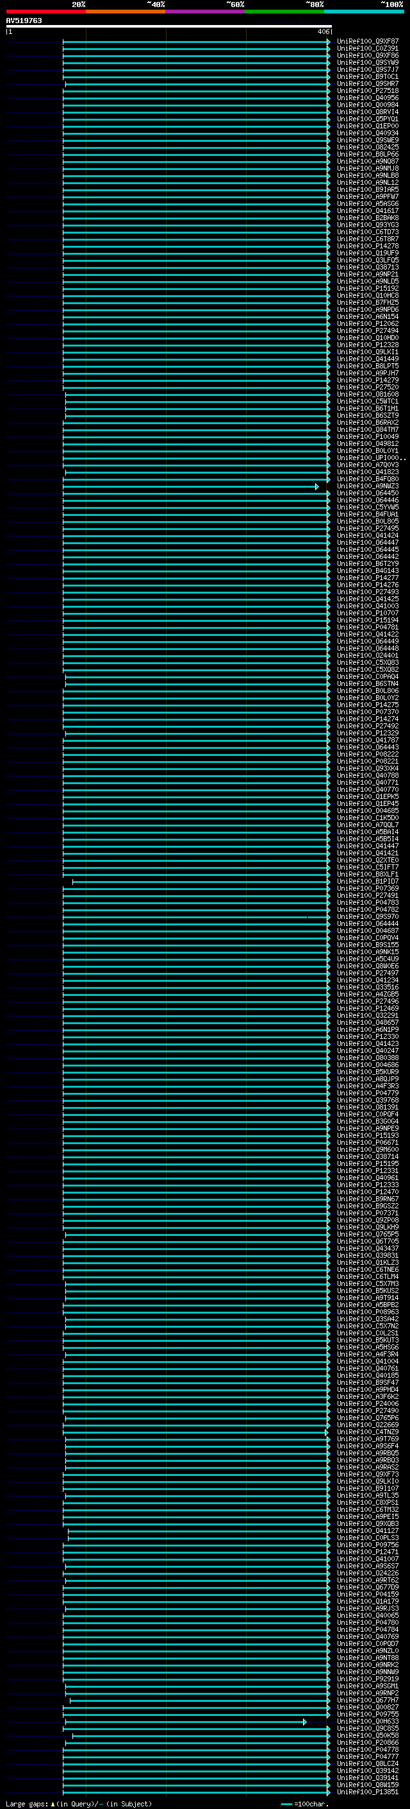Open hit UniRef100_Q9S7J7
This screenshot has height=1809, width=410.
[x=367, y=69]
